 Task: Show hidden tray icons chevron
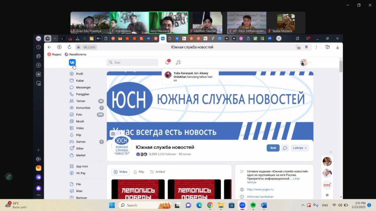(x=303, y=205)
